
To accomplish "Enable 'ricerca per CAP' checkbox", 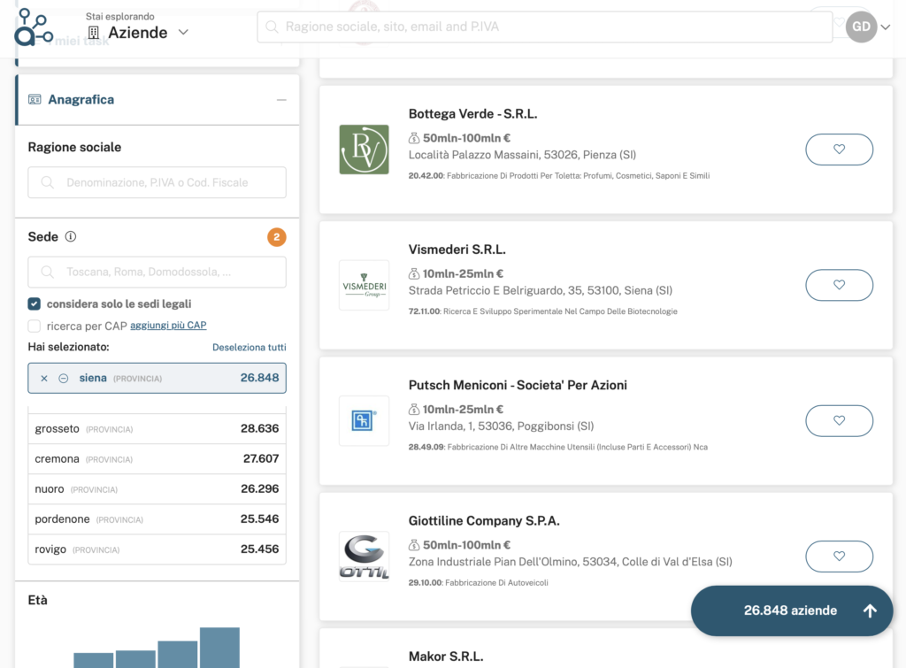I will coord(35,326).
